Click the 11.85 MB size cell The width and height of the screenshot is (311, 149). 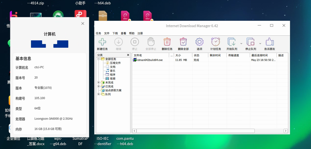point(181,60)
